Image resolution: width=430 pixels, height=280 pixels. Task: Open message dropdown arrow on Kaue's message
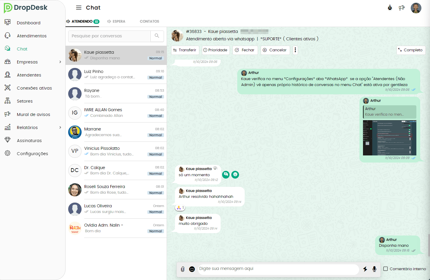pyautogui.click(x=215, y=168)
